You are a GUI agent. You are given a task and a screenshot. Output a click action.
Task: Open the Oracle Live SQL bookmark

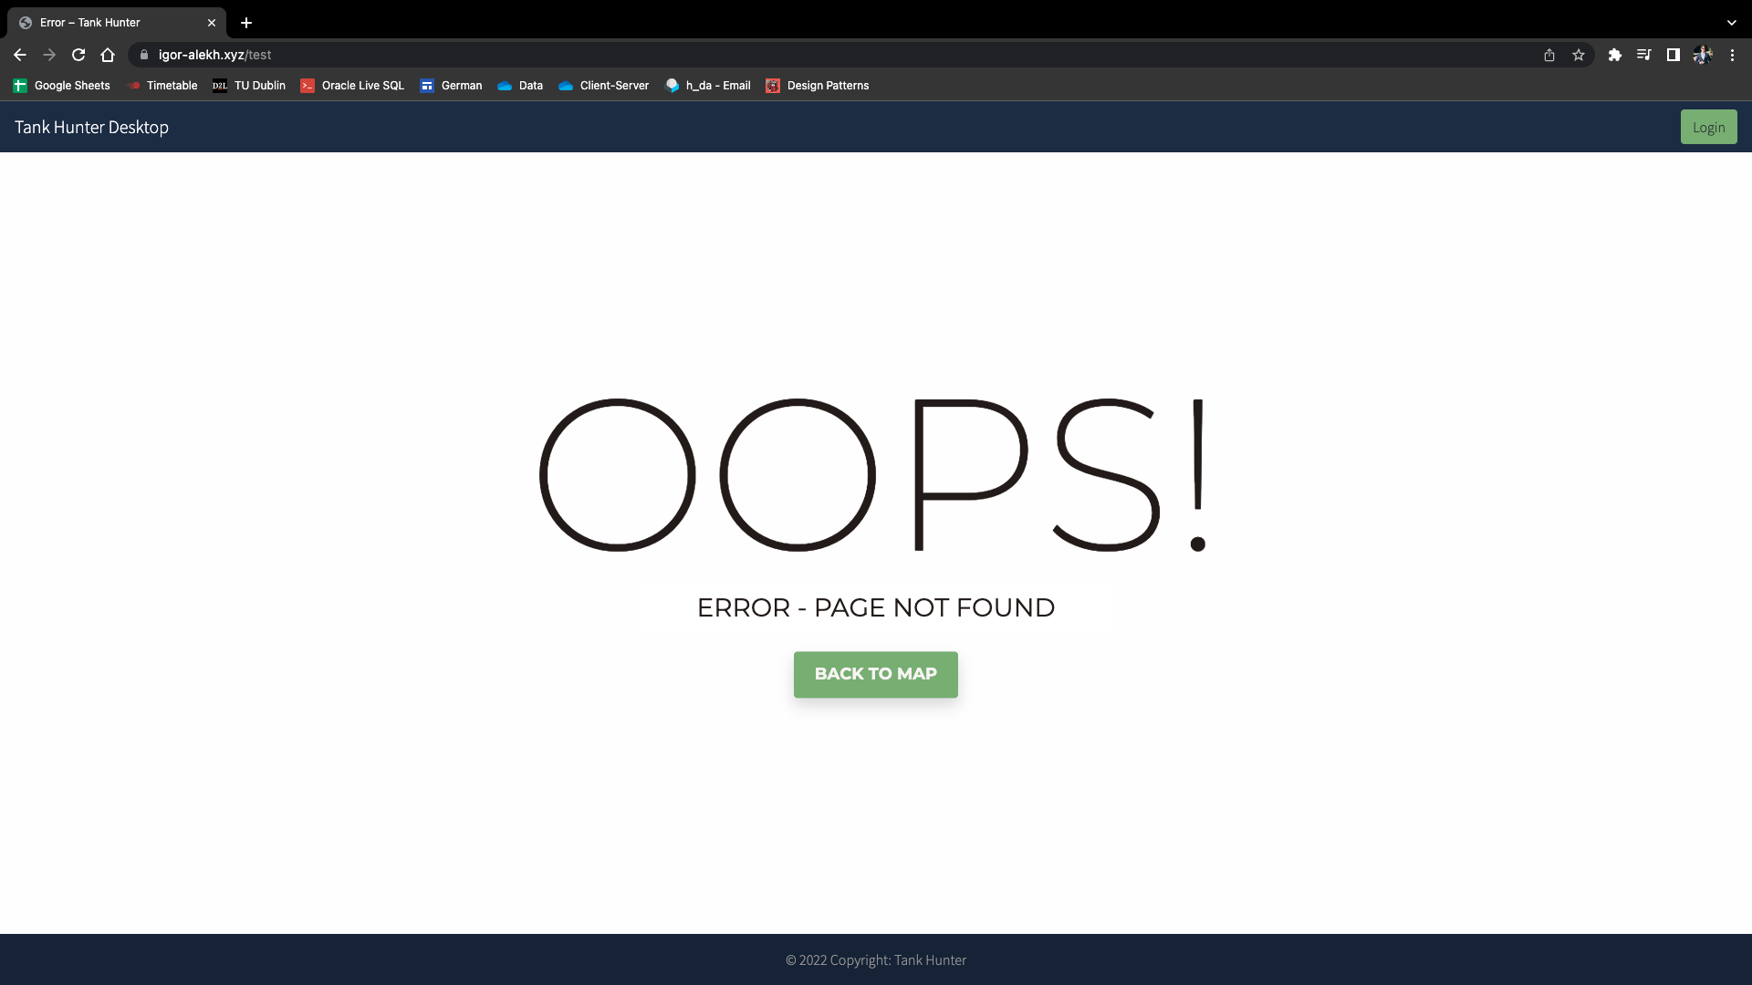tap(352, 86)
